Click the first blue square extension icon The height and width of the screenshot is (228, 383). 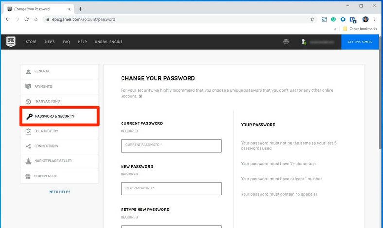point(324,19)
